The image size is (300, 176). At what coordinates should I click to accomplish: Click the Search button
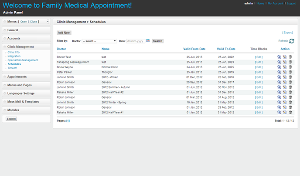coord(157,41)
